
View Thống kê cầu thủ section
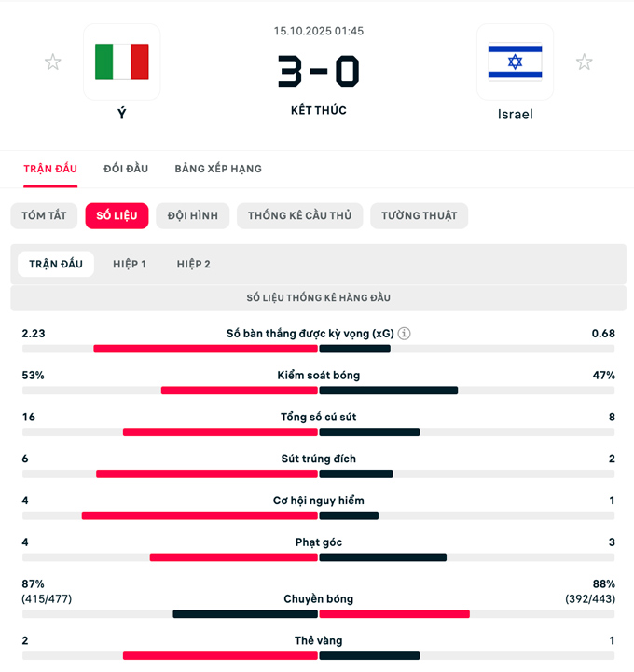[x=299, y=215]
